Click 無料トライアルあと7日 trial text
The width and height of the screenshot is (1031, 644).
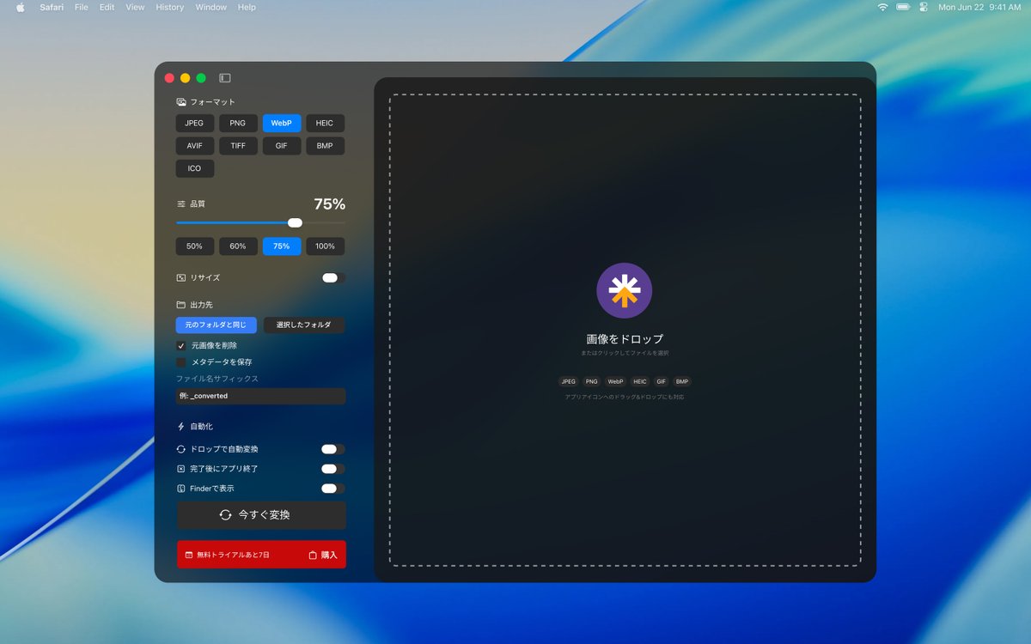point(234,555)
